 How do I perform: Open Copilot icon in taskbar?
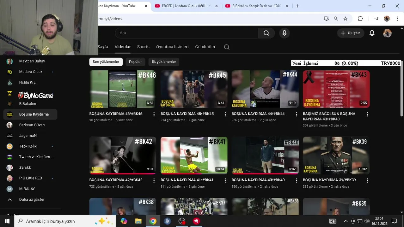point(124,221)
